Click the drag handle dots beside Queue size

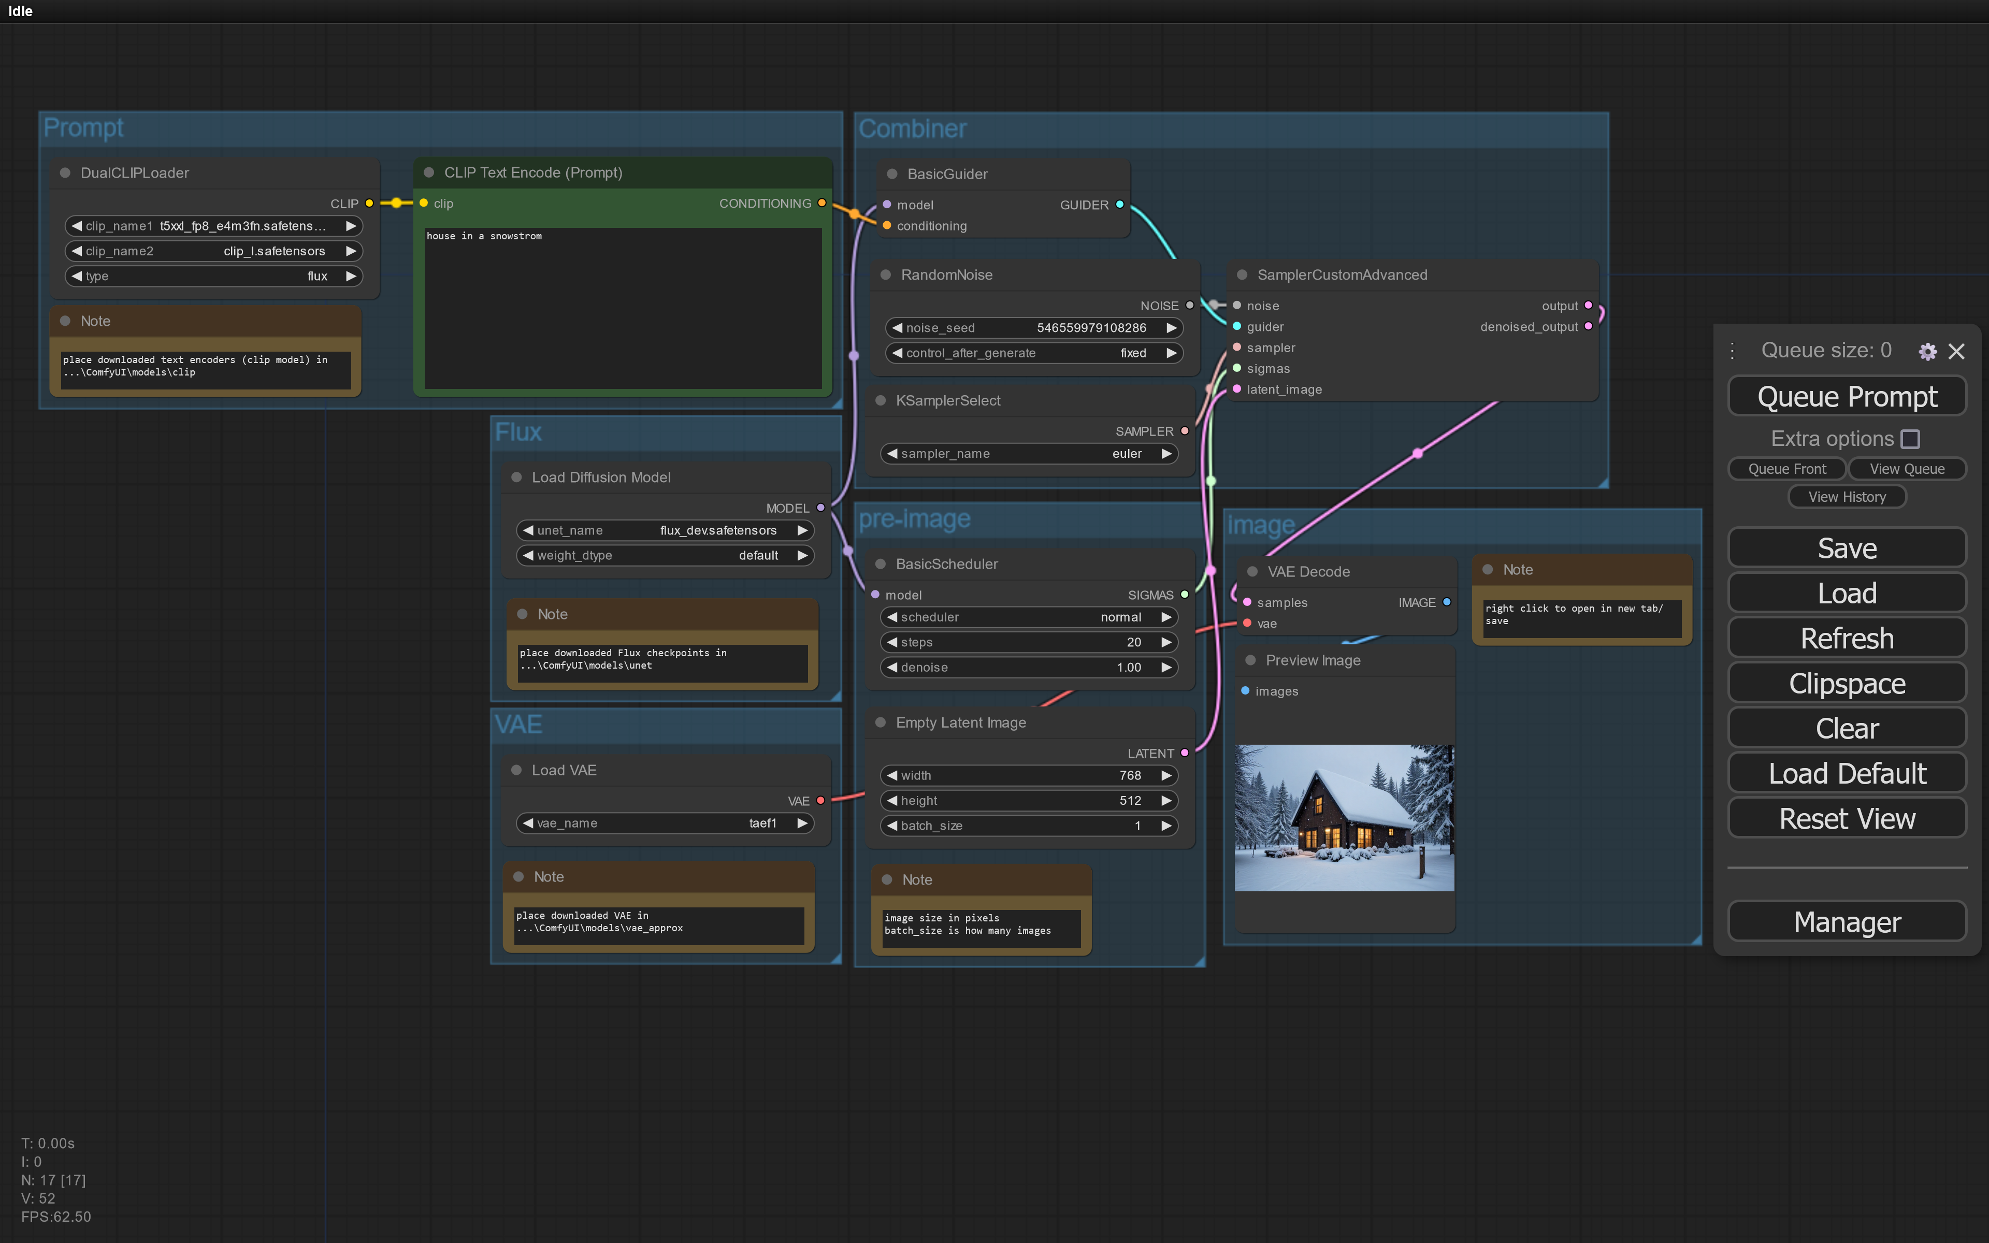tap(1733, 351)
